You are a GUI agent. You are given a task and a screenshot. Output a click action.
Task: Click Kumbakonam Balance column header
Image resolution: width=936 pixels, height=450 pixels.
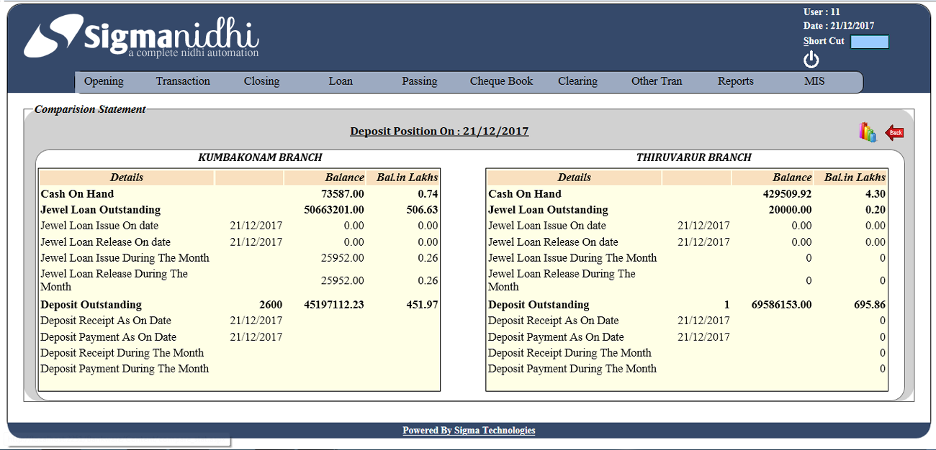click(344, 178)
